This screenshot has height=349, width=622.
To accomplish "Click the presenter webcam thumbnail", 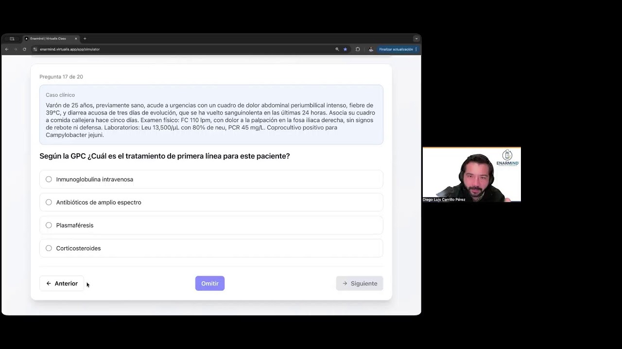I will [472, 174].
